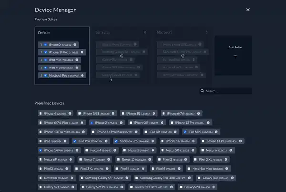Check the predefined Nexus 6 device

203,150
